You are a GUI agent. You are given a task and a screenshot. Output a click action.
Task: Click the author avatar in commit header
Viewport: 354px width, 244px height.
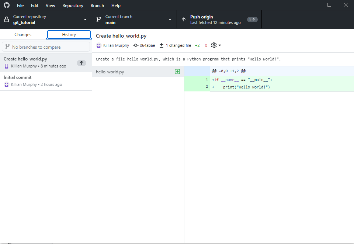[99, 45]
